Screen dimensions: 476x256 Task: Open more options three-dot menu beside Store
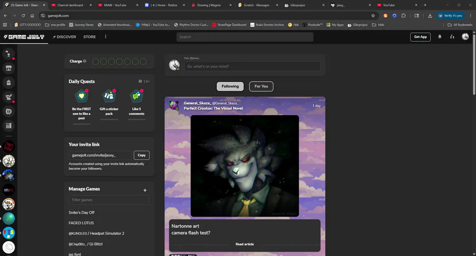106,36
